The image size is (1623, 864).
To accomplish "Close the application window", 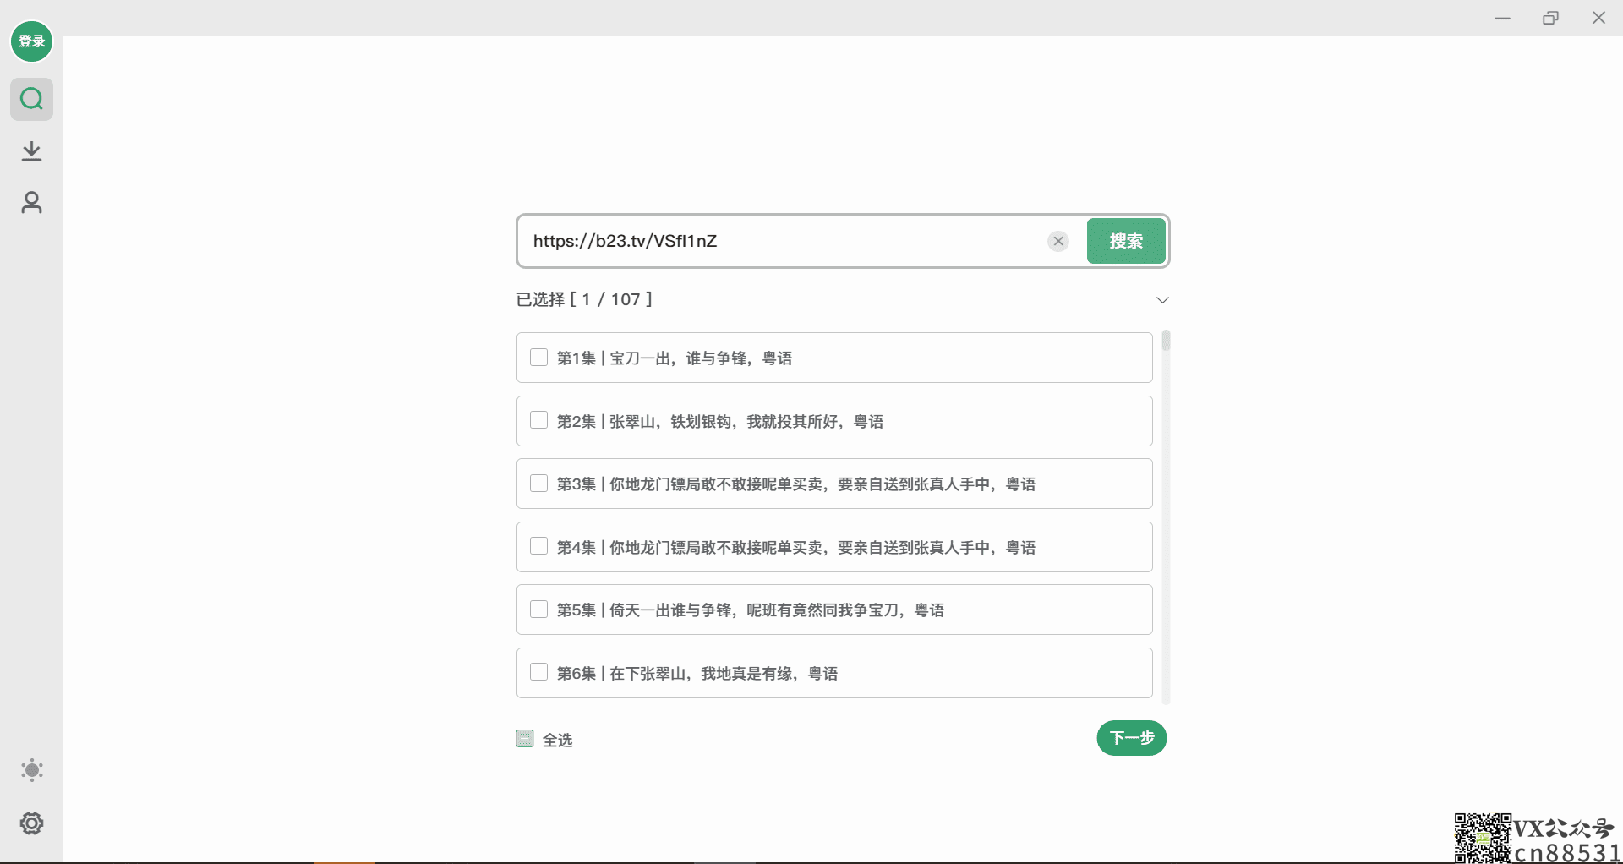I will pyautogui.click(x=1598, y=18).
